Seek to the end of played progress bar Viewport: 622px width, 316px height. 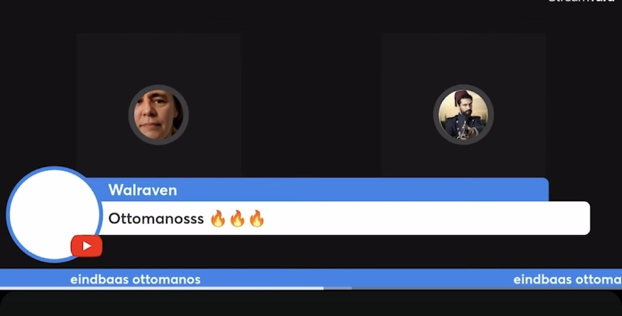pyautogui.click(x=323, y=288)
